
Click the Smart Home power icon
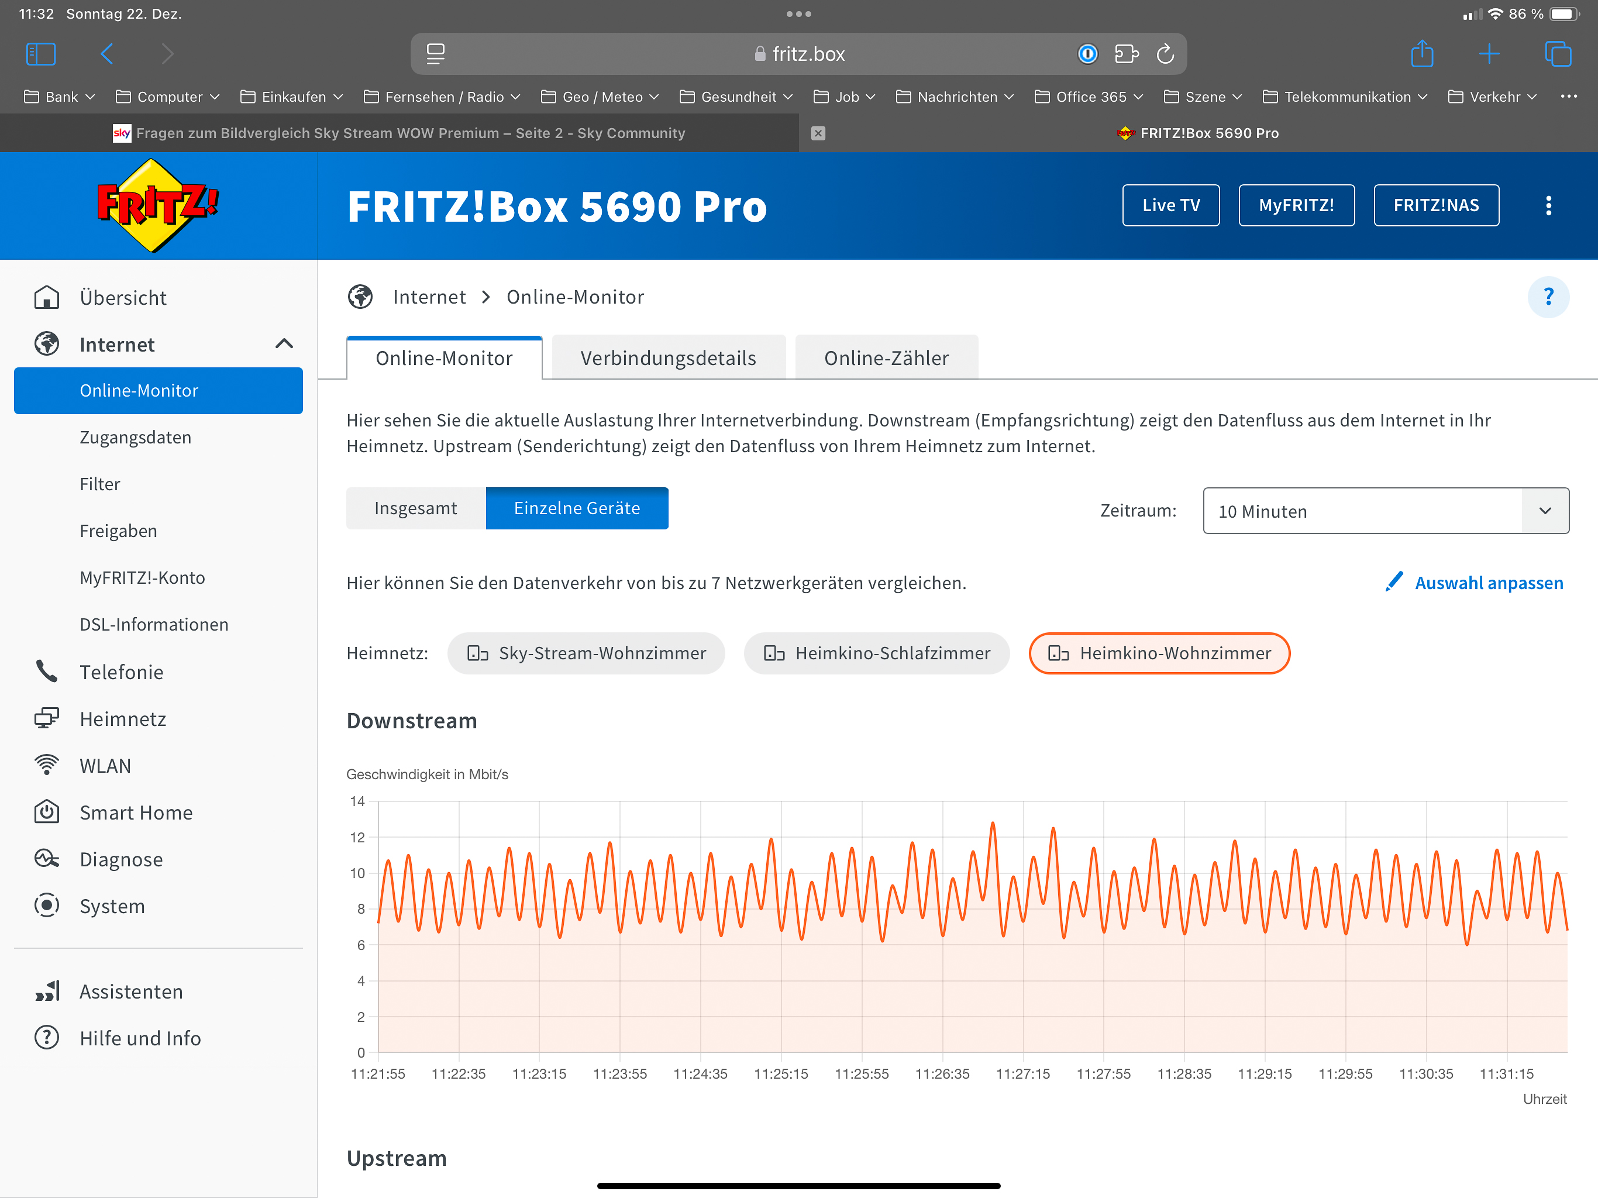(x=47, y=812)
